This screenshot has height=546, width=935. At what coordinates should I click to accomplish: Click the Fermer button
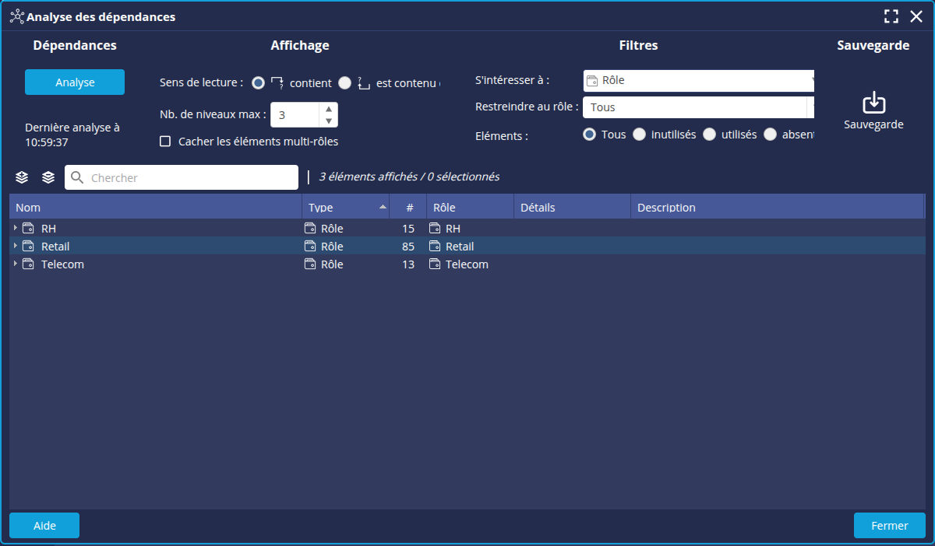click(x=889, y=526)
